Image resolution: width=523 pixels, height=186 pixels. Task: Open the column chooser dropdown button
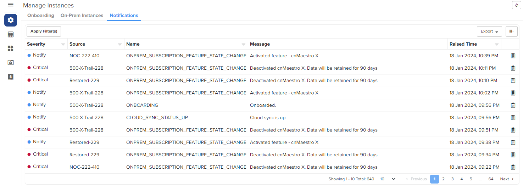point(511,31)
